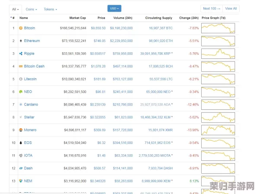Click Bitcoin supply 16,907,387 BTC
This screenshot has width=257, height=194.
click(161, 28)
